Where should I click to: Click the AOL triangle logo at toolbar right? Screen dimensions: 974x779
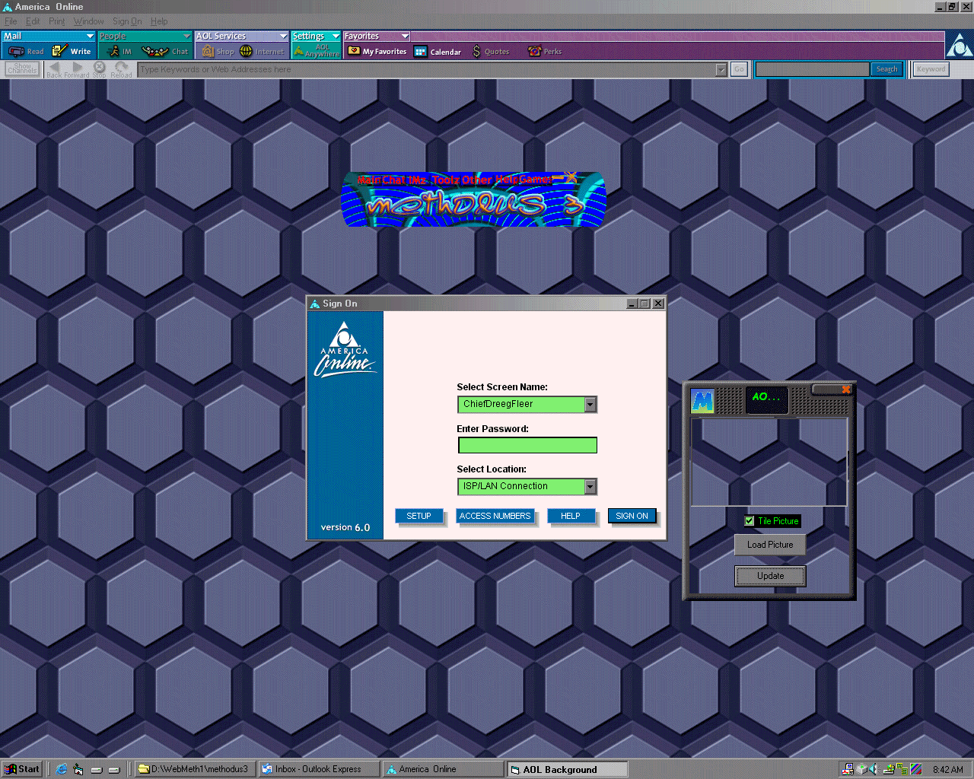960,46
